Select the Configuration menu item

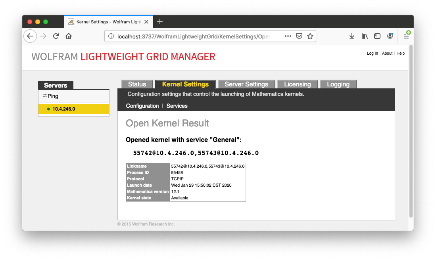(142, 106)
